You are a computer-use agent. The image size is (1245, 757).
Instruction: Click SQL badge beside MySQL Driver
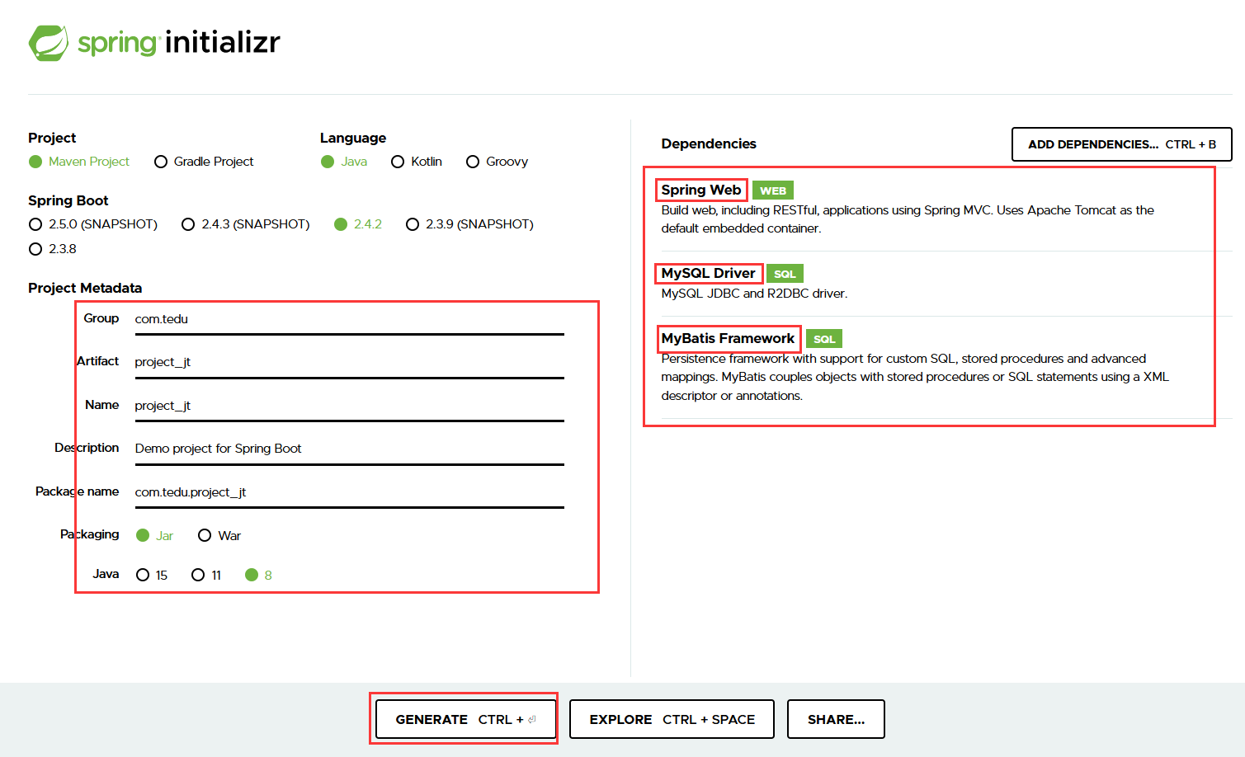coord(785,274)
